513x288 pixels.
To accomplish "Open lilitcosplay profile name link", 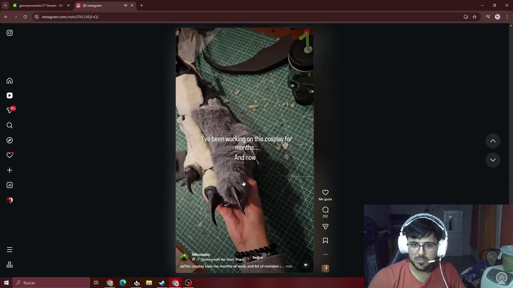I will (201, 254).
